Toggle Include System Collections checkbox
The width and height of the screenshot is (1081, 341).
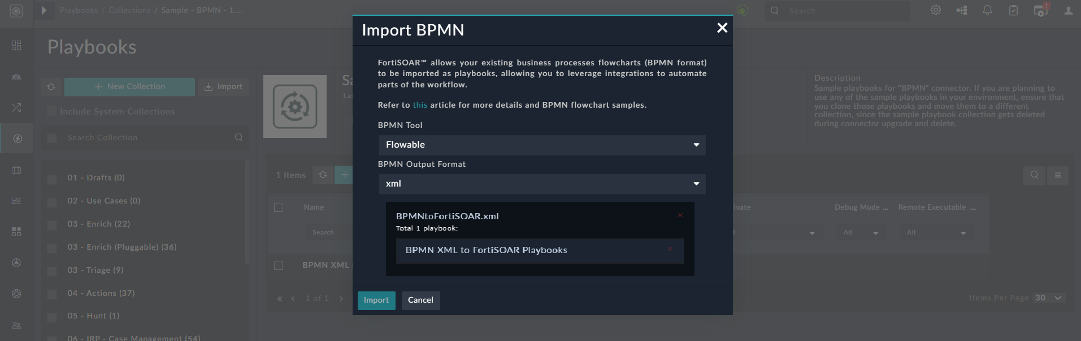[x=51, y=110]
